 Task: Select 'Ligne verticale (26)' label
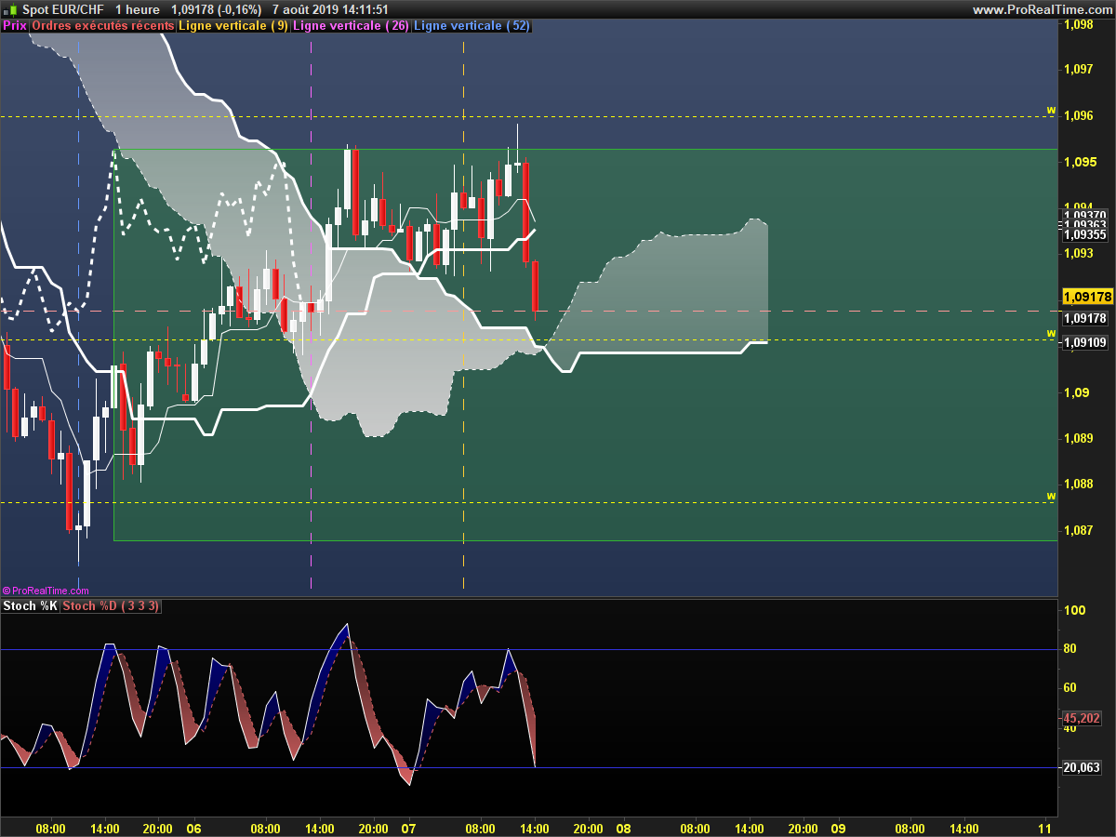point(350,26)
